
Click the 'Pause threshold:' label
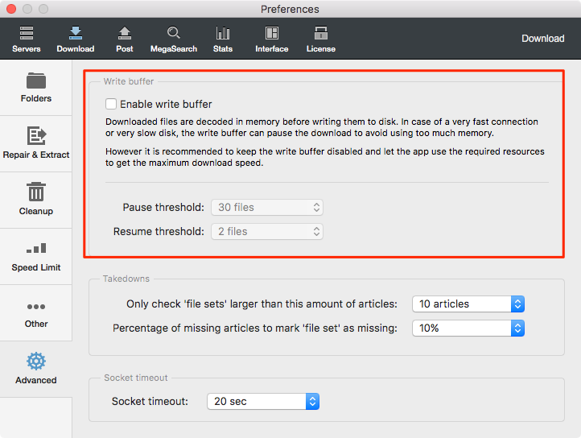pos(163,207)
